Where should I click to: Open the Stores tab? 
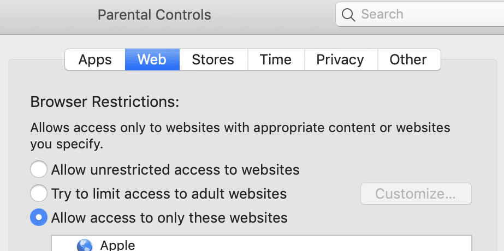click(213, 59)
